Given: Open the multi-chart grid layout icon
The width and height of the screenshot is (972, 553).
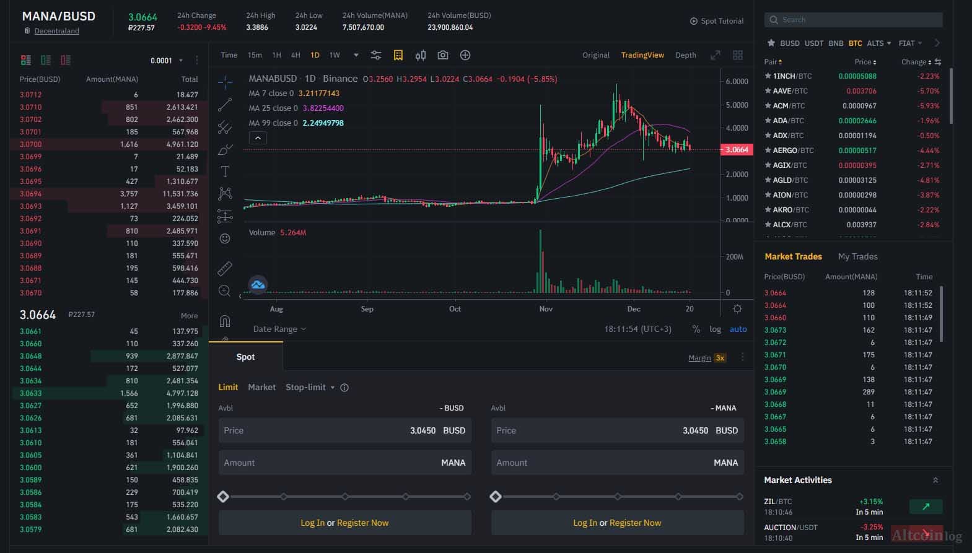Looking at the screenshot, I should (738, 55).
